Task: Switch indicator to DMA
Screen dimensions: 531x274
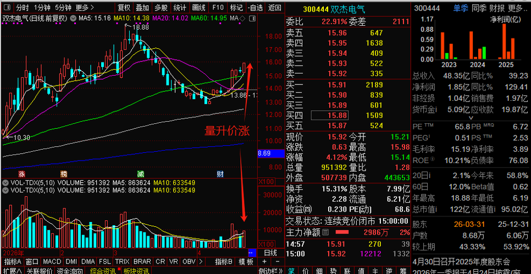Action: [88, 261]
